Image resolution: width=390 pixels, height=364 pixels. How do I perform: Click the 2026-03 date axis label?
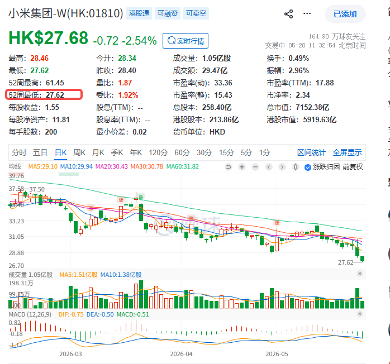point(70,354)
